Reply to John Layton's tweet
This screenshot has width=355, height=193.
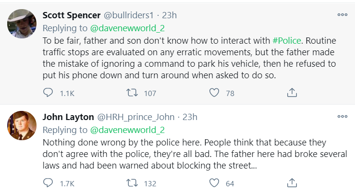[x=49, y=183]
